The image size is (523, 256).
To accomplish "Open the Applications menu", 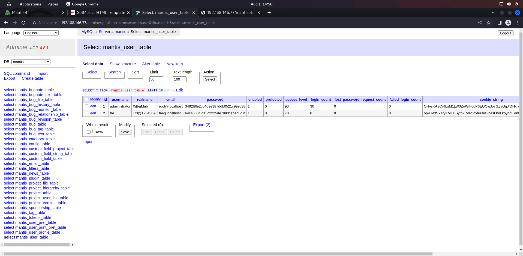I will (30, 4).
